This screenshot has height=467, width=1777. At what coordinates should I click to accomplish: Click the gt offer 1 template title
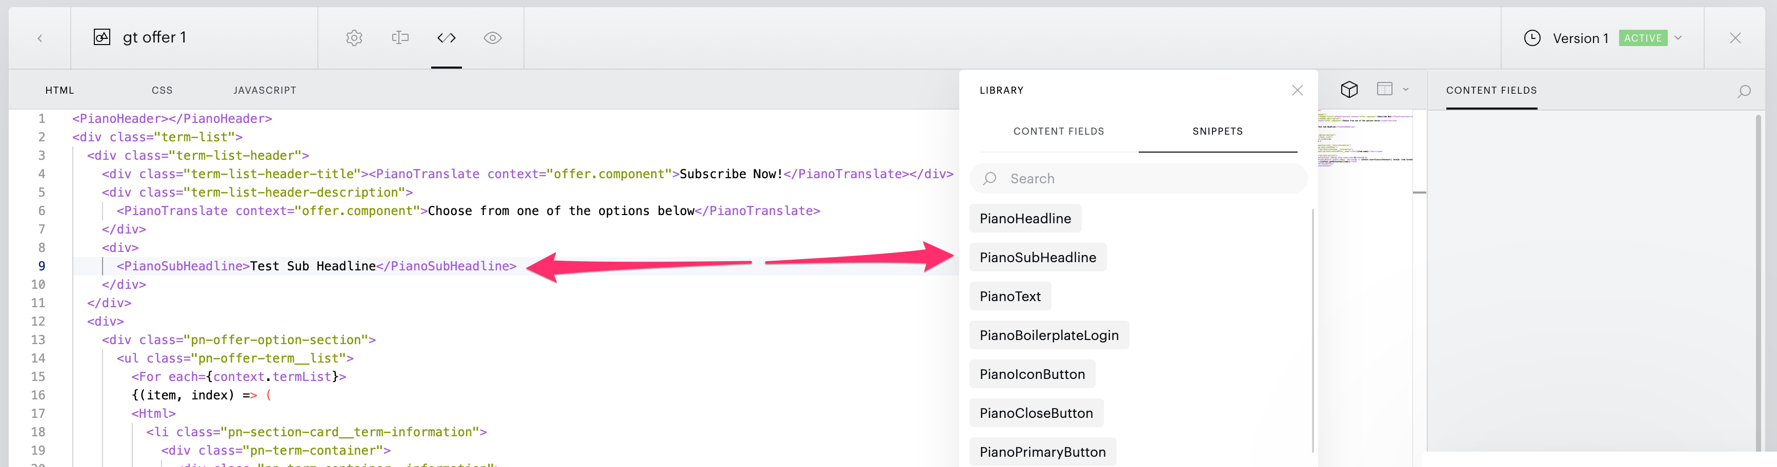pos(154,37)
